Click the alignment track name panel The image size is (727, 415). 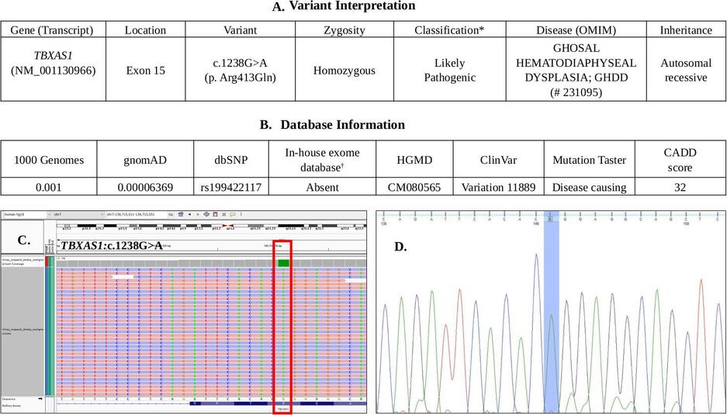23,332
